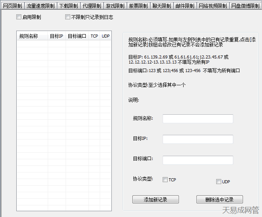Select the 下载限制 tab
262x217 pixels.
[69, 6]
